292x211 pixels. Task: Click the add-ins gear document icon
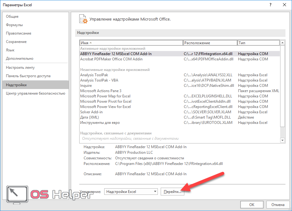(83, 19)
